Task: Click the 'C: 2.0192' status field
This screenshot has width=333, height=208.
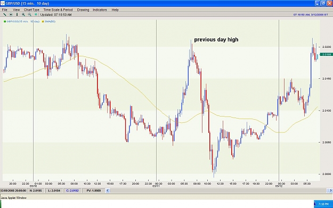Action: coord(72,190)
